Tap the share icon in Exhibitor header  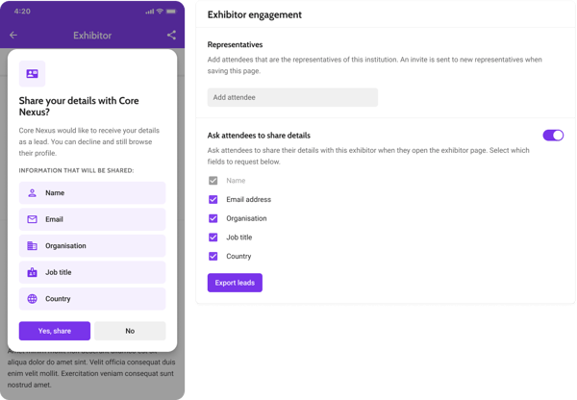pos(171,35)
